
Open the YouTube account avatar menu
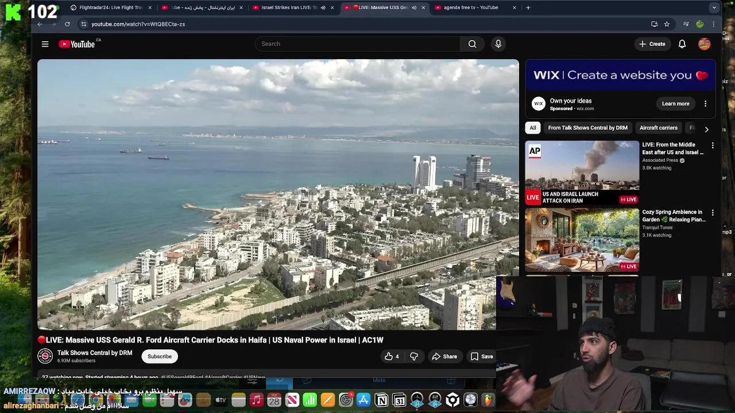[704, 44]
